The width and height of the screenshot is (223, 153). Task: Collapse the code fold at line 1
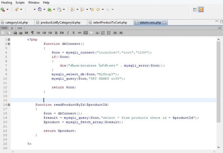coord(9,40)
